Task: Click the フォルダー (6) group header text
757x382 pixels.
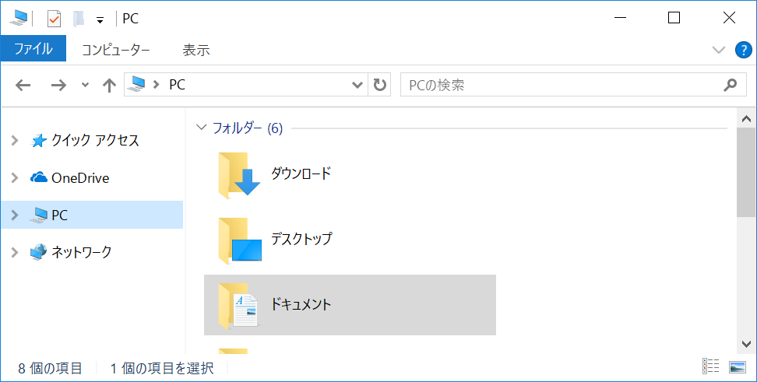Action: [248, 128]
